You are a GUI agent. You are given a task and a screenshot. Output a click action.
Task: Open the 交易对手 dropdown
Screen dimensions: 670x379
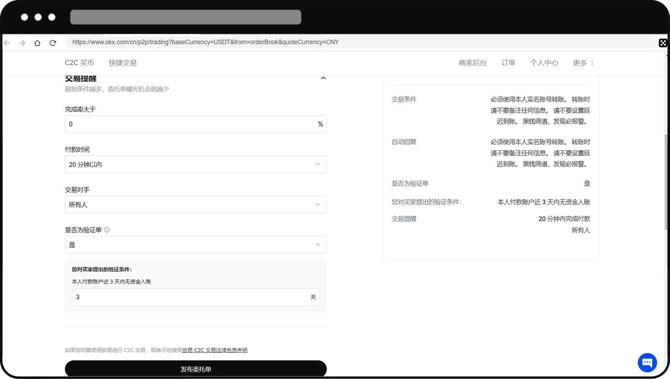[x=196, y=205]
